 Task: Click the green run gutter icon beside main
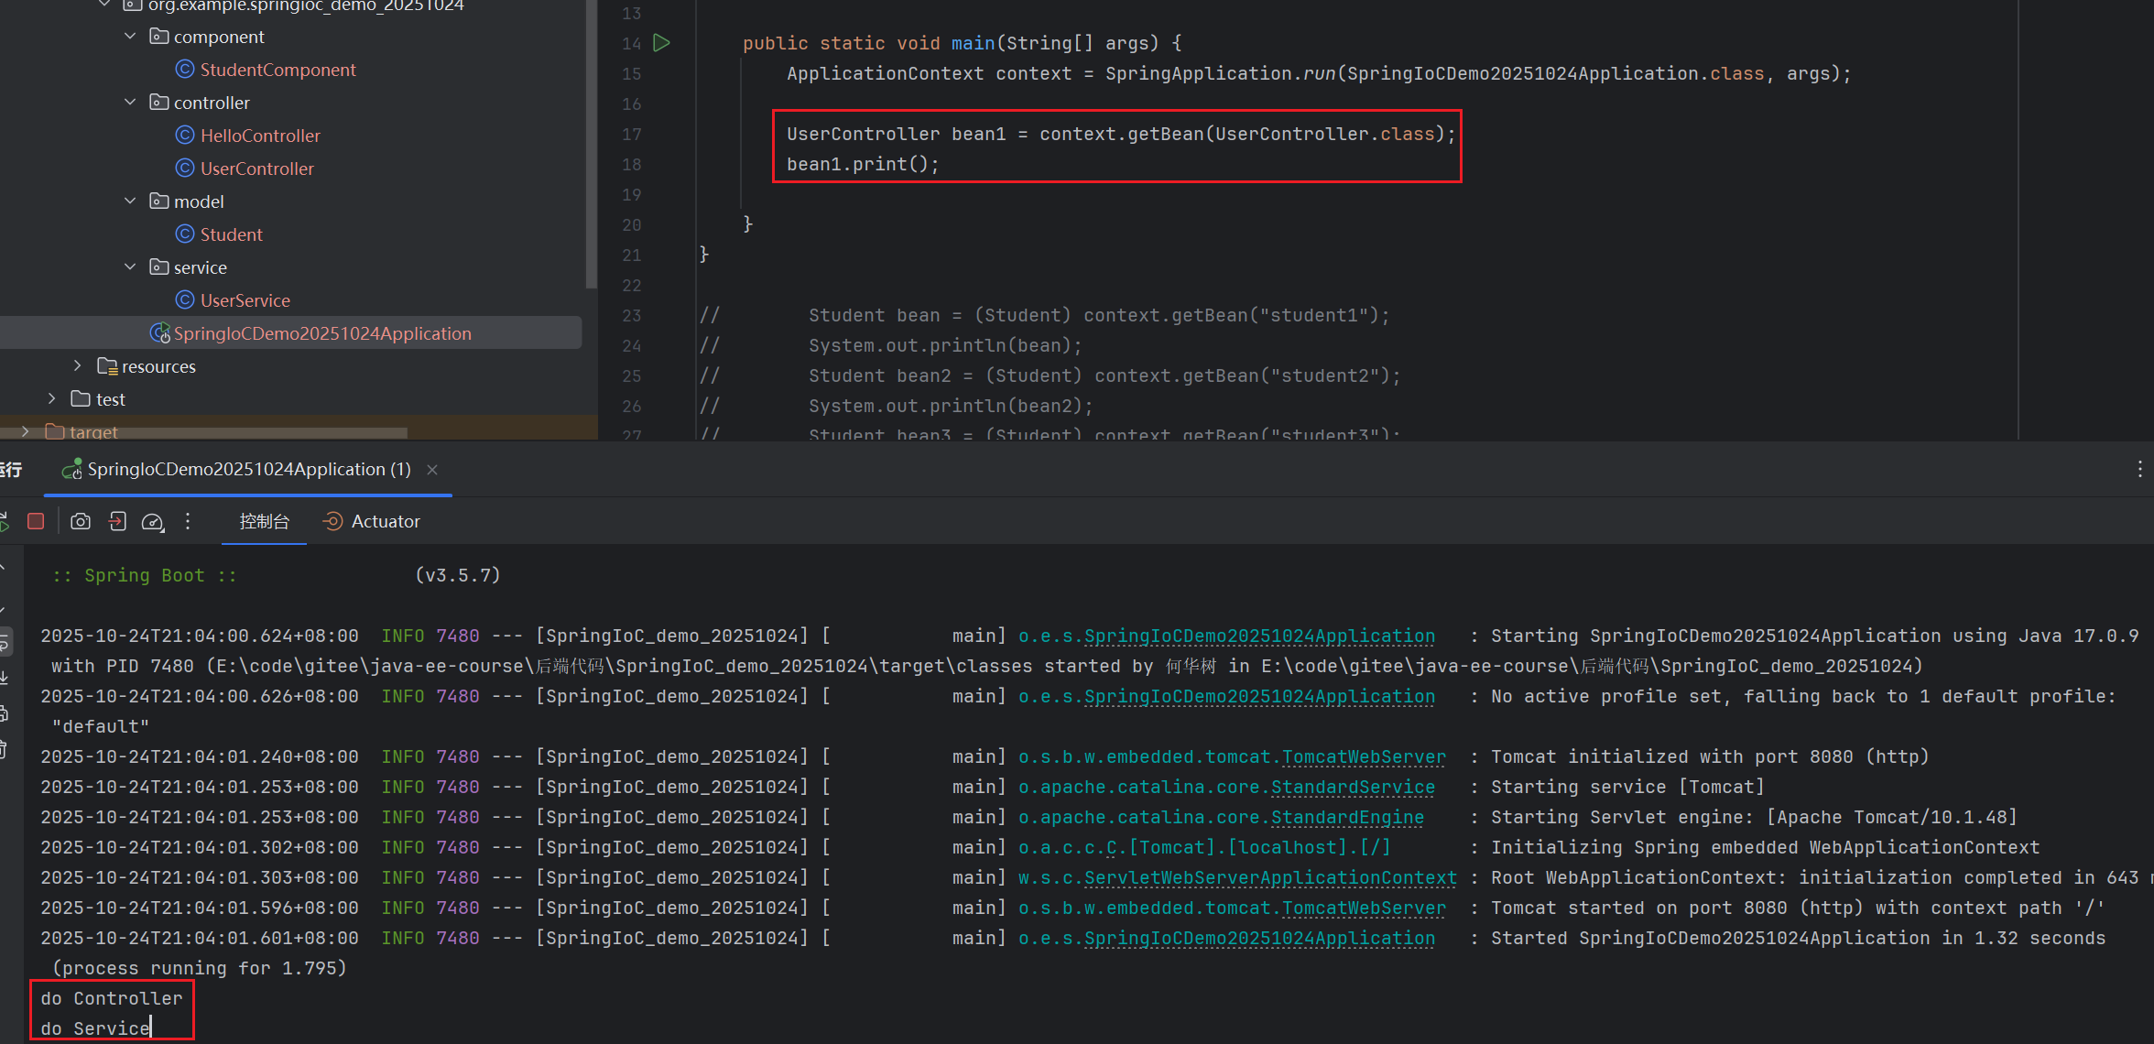tap(661, 43)
